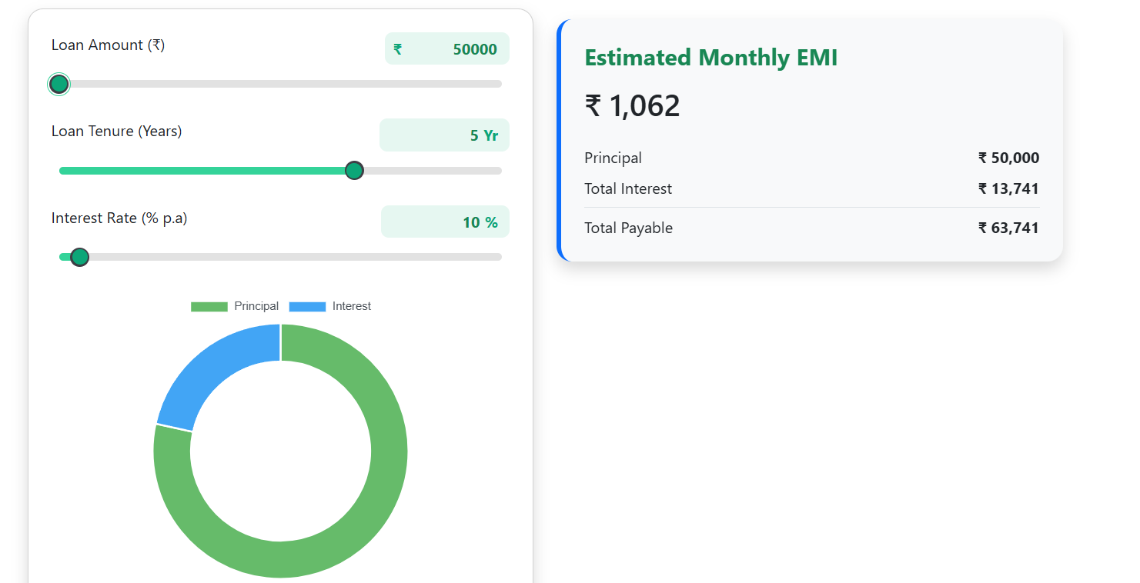The image size is (1140, 583).
Task: Click the Loan Amount input showing 50000
Action: (x=447, y=49)
